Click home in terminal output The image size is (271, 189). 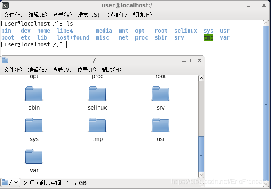tap(44, 31)
